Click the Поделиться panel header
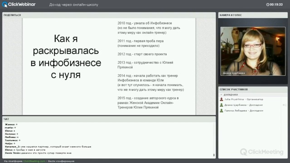The height and width of the screenshot is (163, 290). [x=109, y=15]
